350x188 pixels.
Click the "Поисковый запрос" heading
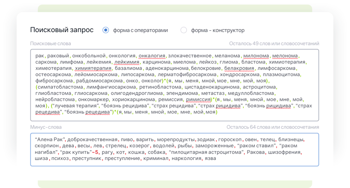coord(62,30)
